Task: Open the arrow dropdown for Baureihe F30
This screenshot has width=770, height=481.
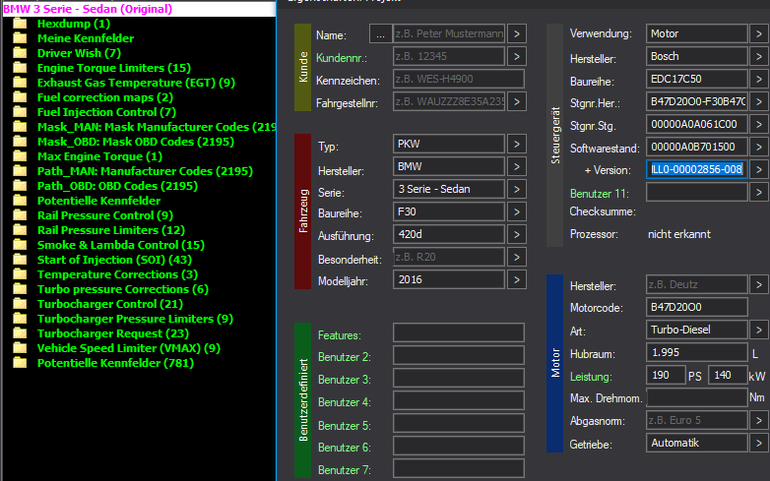Action: tap(517, 211)
